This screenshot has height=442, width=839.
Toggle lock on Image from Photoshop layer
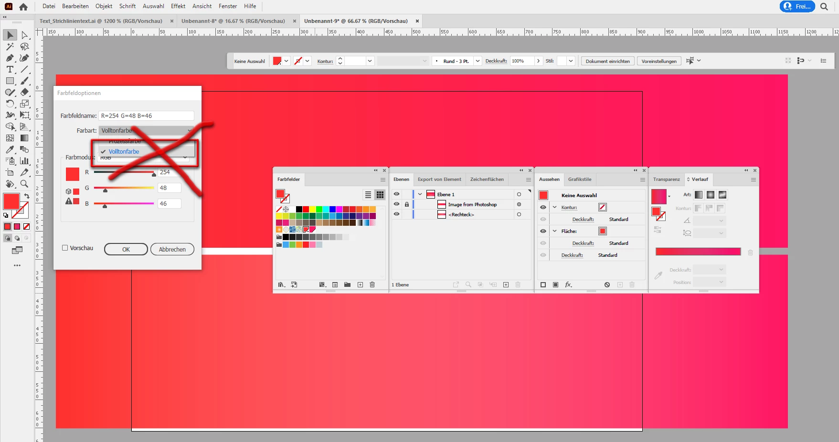[407, 204]
